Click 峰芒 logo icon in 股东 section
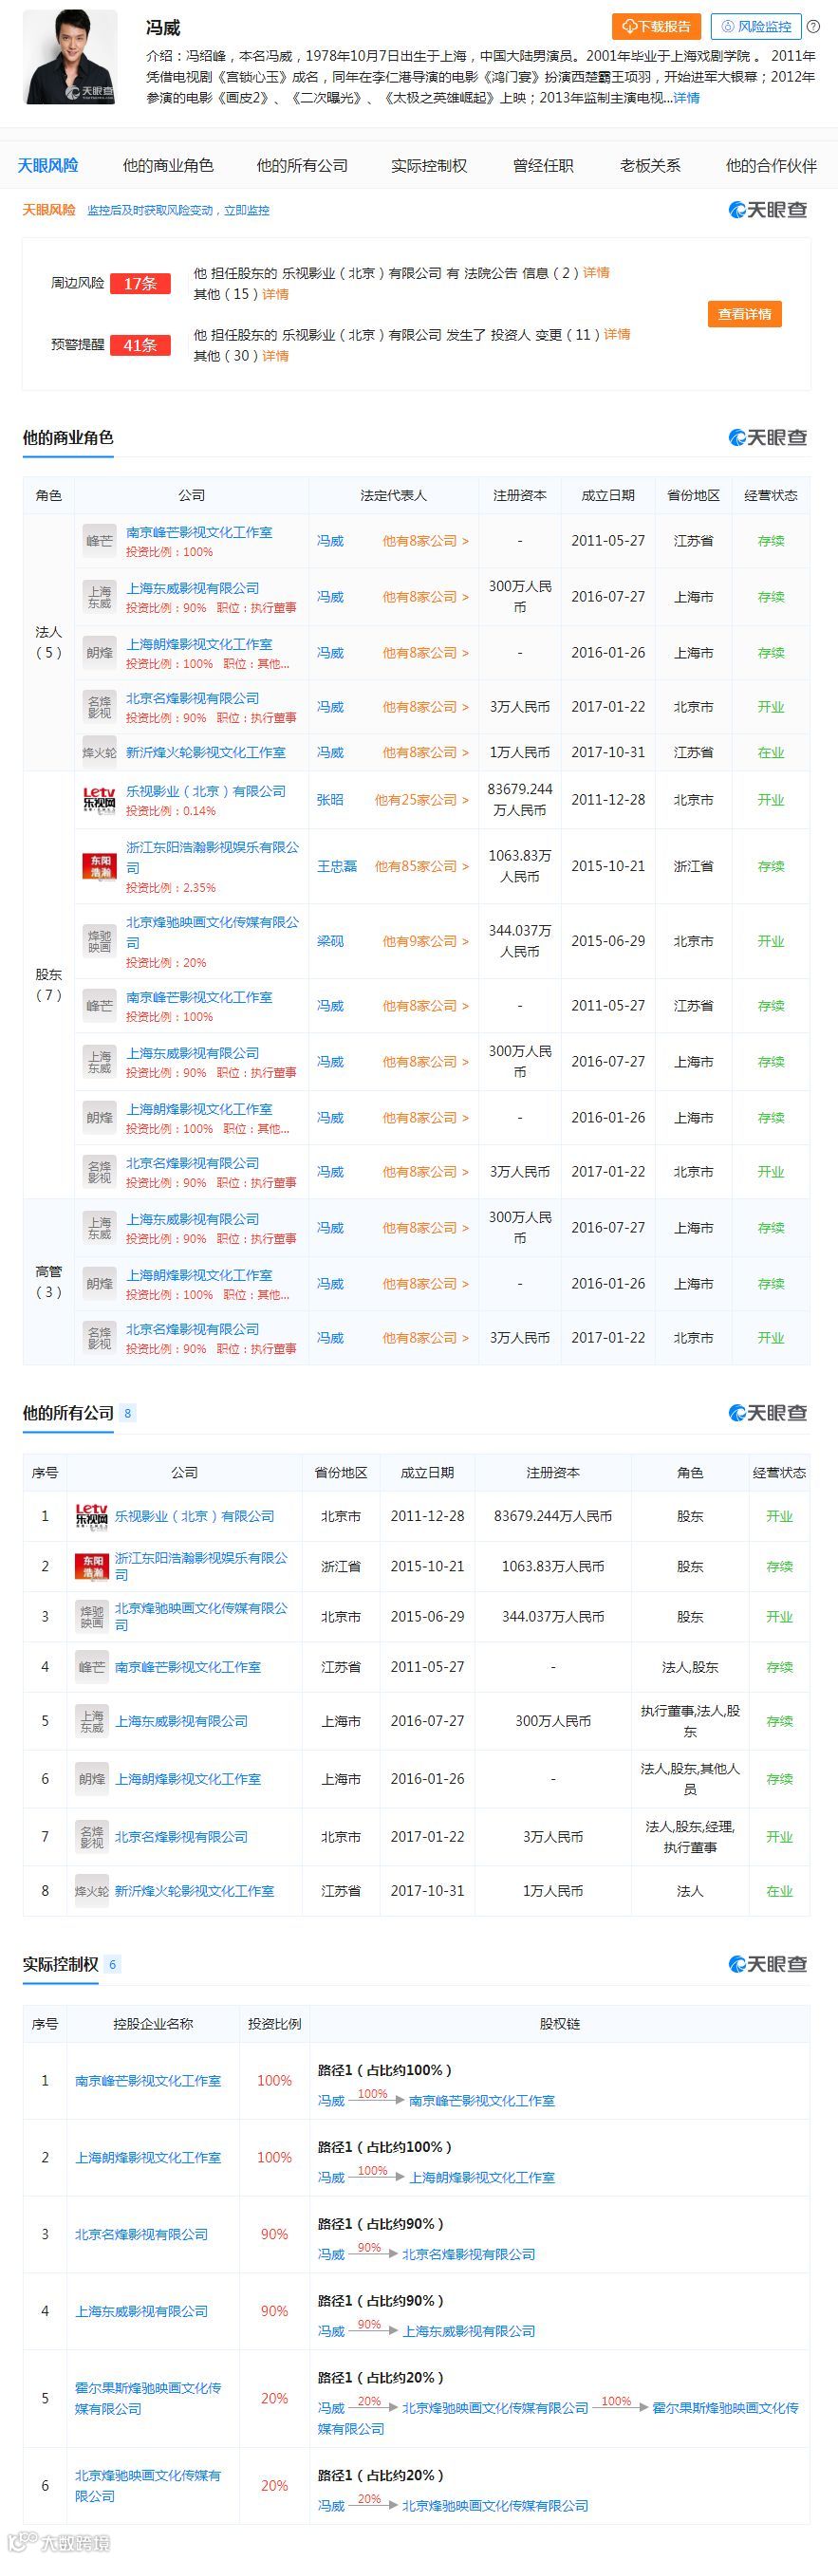Screen dimensions: 838x2559 click(x=100, y=1007)
